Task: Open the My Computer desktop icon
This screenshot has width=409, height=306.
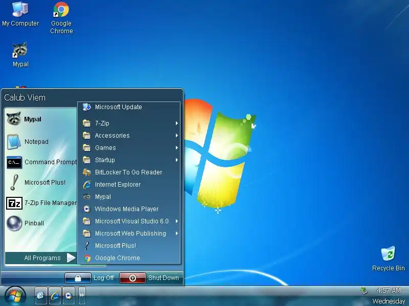Action: pos(20,14)
